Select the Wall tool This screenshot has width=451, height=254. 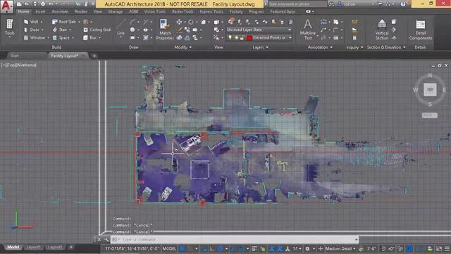(x=32, y=22)
